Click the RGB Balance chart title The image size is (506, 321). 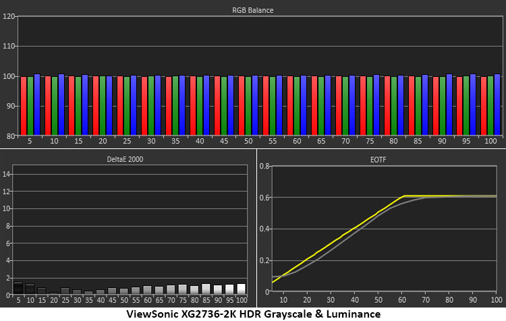[253, 10]
